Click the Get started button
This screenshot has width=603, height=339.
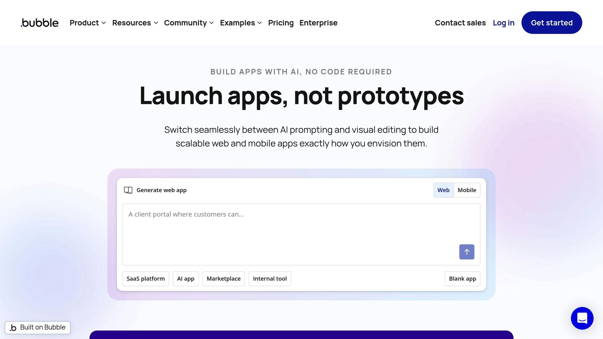coord(551,23)
